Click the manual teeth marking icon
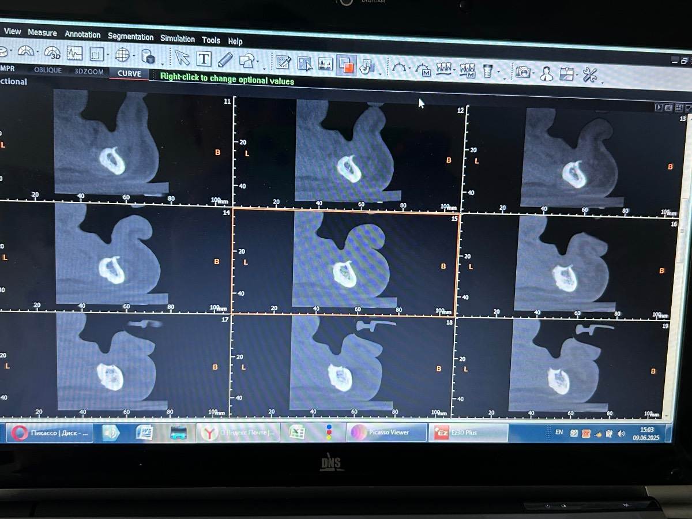Viewport: 692px width, 519px height. click(x=467, y=71)
